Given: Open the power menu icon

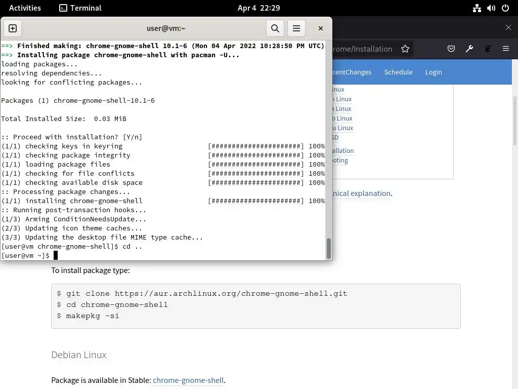Looking at the screenshot, I should [505, 8].
